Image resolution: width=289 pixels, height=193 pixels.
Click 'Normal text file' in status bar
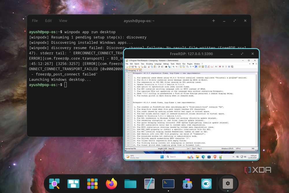[131, 148]
